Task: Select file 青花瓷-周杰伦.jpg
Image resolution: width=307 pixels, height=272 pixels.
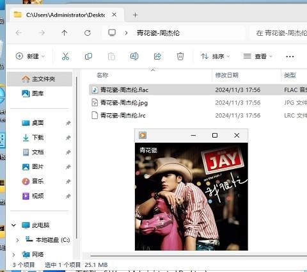Action: [198, 102]
